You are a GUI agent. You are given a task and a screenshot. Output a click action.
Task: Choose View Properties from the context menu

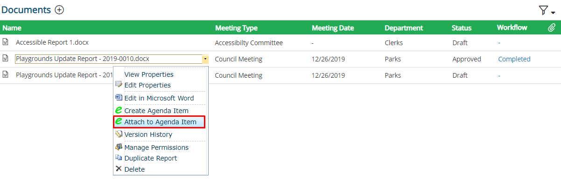click(x=149, y=74)
